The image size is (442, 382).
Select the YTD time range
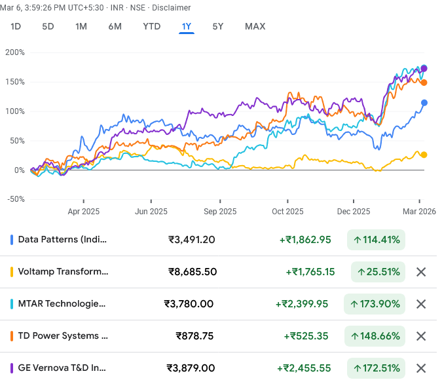click(x=152, y=26)
